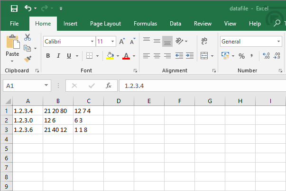This screenshot has height=191, width=286.
Task: Center text horizontally
Action: pyautogui.click(x=157, y=56)
